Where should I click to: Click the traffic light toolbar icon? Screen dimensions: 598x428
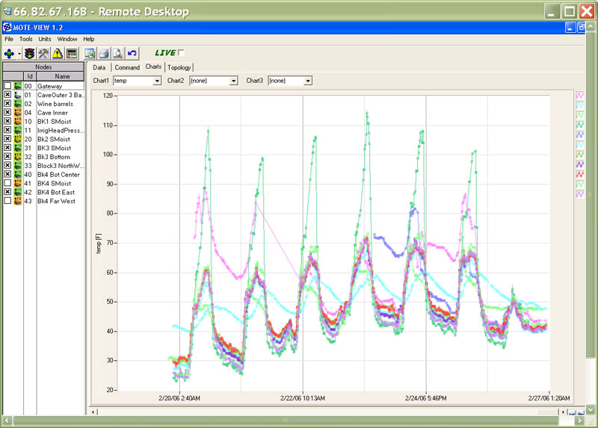point(30,53)
